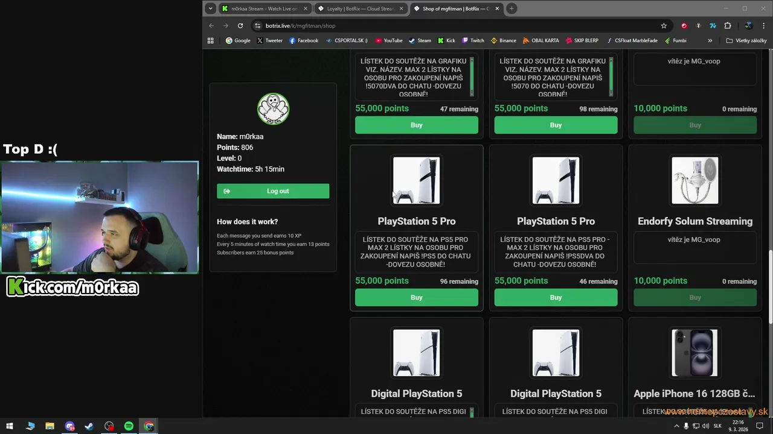Viewport: 773px width, 434px height.
Task: Expand hidden bookmarks chevron
Action: (710, 40)
